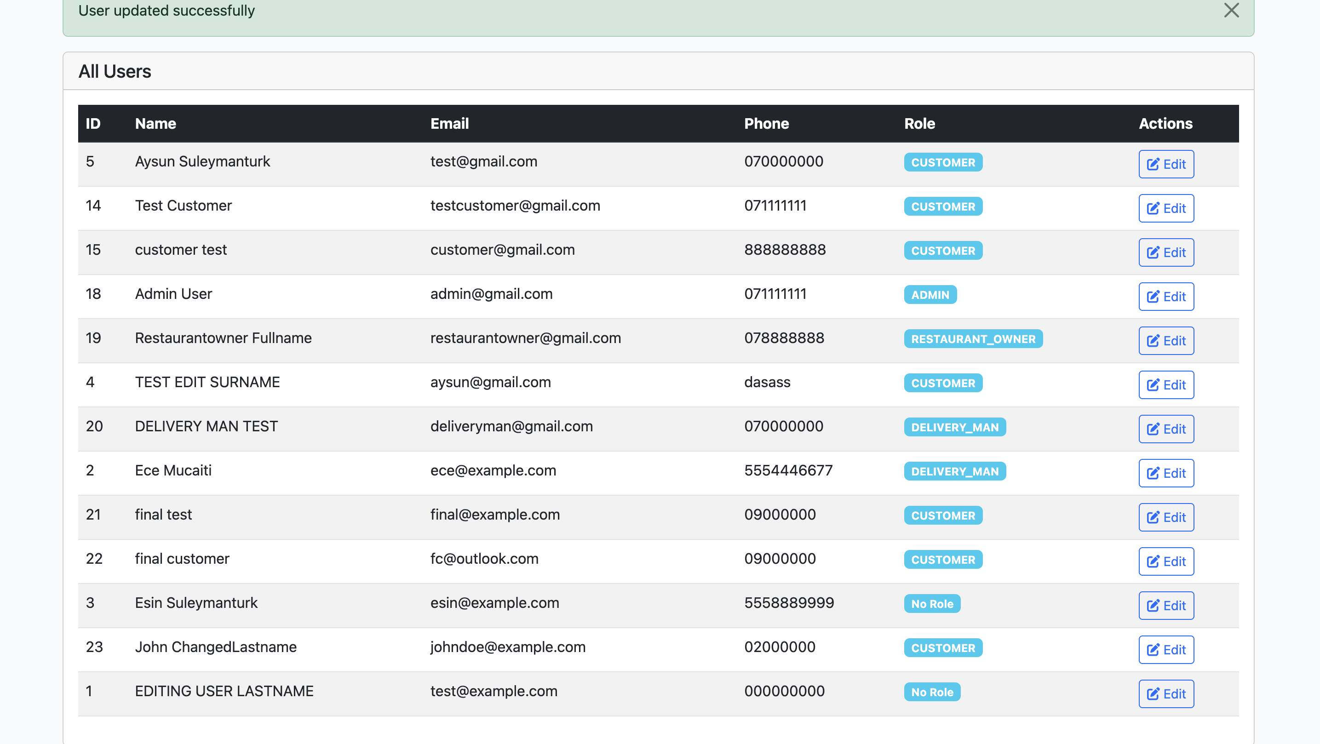Click edit icon for Restaurantowner Fullname
This screenshot has height=744, width=1320.
pos(1153,341)
